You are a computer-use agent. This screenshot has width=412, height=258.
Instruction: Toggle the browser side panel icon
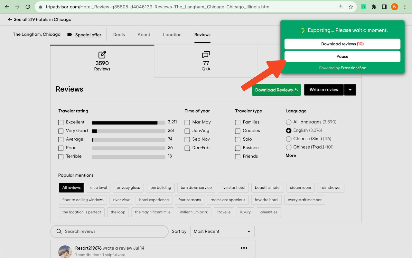(384, 7)
